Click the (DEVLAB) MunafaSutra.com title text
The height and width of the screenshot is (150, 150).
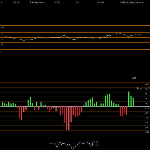[x=132, y=2]
